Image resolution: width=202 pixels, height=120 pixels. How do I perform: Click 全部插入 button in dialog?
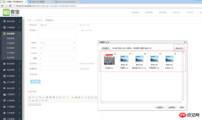[x=160, y=107]
